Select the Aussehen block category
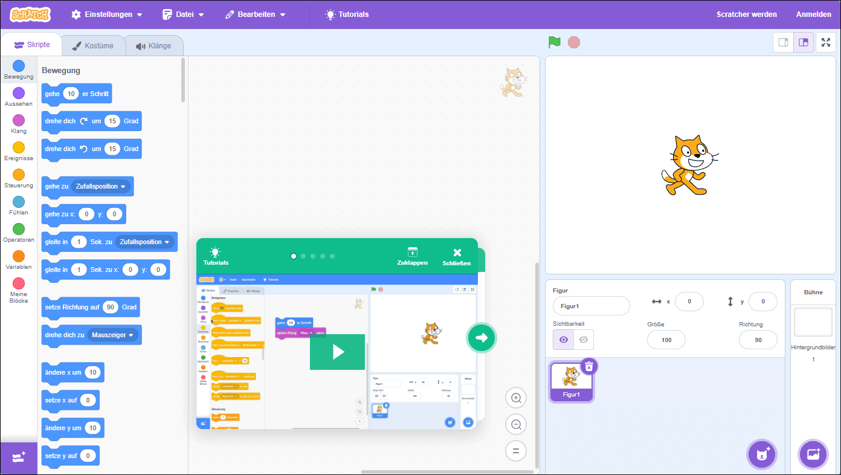 19,97
